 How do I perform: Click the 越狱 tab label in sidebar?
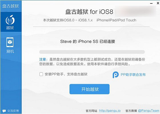point(10,28)
